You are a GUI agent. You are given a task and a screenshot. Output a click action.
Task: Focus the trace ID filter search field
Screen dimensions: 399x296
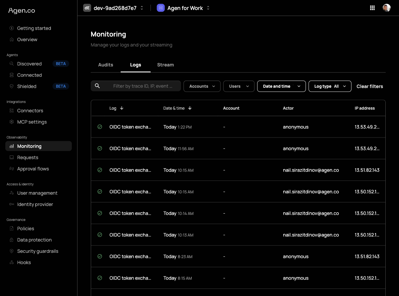136,86
